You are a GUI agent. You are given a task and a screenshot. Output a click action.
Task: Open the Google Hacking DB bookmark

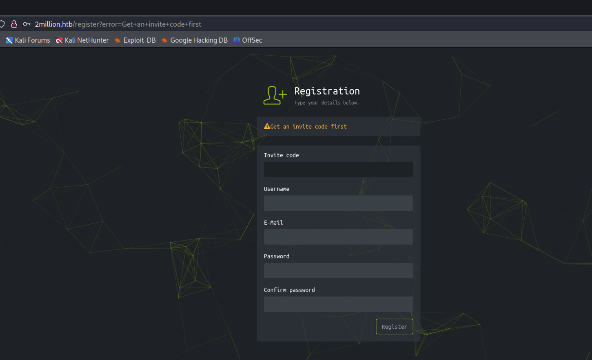(194, 40)
